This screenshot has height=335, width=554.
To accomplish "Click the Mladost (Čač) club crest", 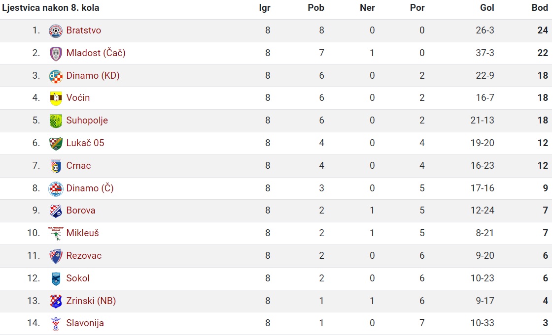I will [x=56, y=53].
